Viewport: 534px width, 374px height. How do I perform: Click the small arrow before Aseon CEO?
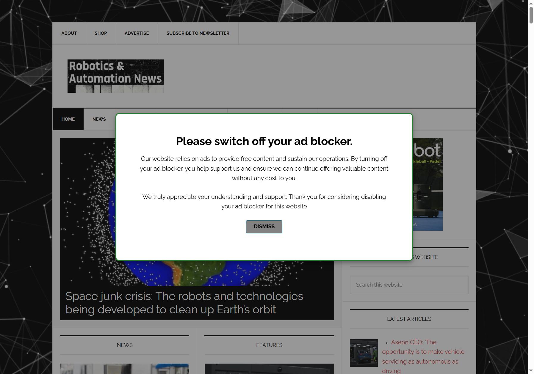point(386,343)
